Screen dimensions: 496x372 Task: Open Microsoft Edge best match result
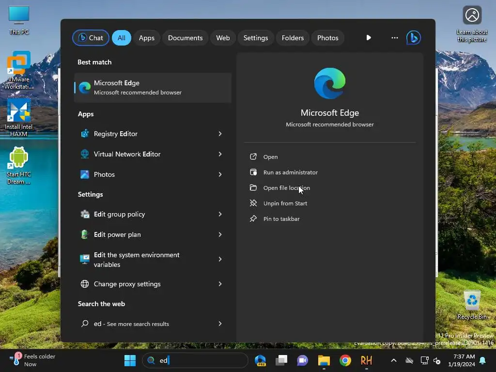click(x=153, y=88)
